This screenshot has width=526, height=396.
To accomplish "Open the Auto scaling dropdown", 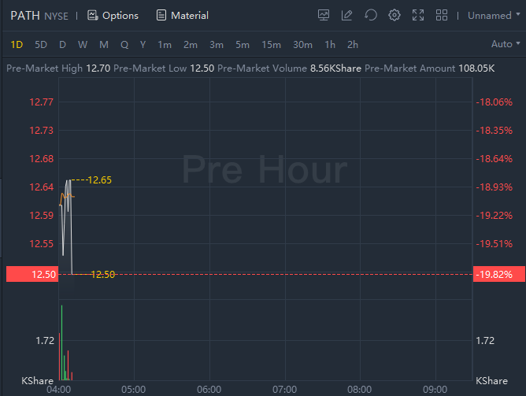I will click(x=506, y=44).
